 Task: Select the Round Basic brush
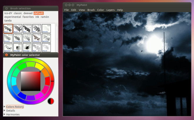(x=8, y=28)
